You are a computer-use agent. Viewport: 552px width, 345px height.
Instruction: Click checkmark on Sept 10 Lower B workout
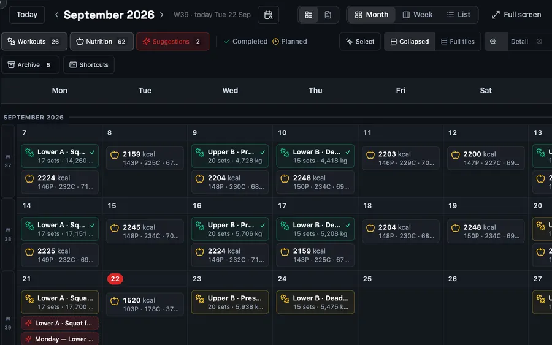348,153
